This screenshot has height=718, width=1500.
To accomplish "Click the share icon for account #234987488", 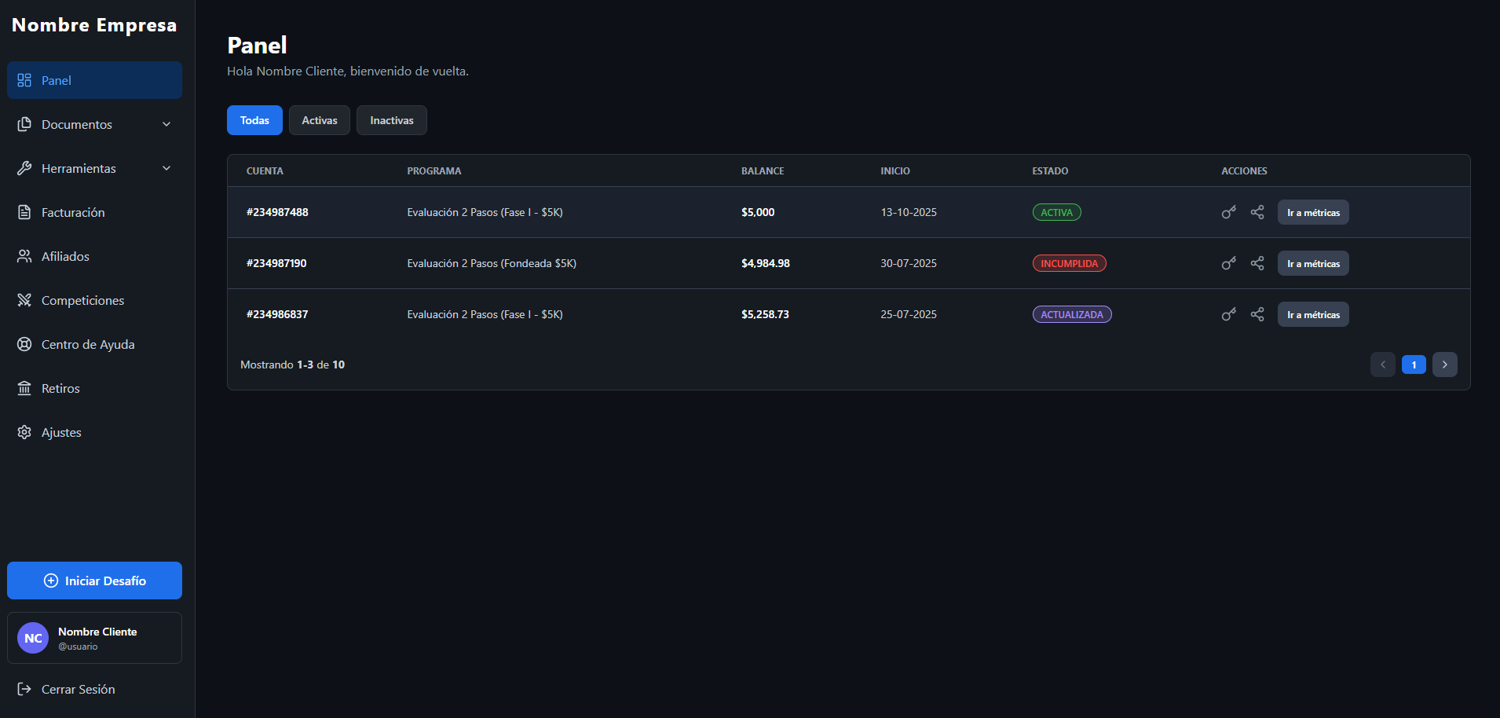I will coord(1257,211).
